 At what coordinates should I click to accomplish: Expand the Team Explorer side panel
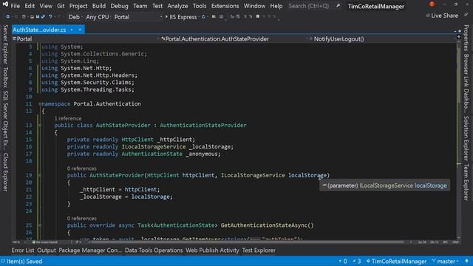466,182
